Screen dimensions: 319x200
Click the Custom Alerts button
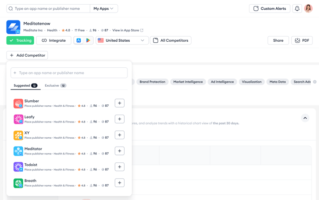click(x=269, y=8)
